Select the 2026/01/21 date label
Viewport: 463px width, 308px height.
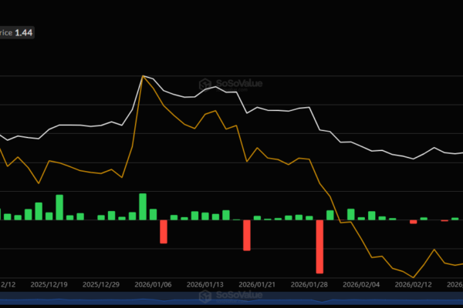coord(258,283)
